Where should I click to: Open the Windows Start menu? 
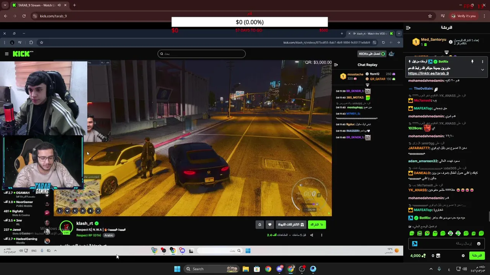177,269
